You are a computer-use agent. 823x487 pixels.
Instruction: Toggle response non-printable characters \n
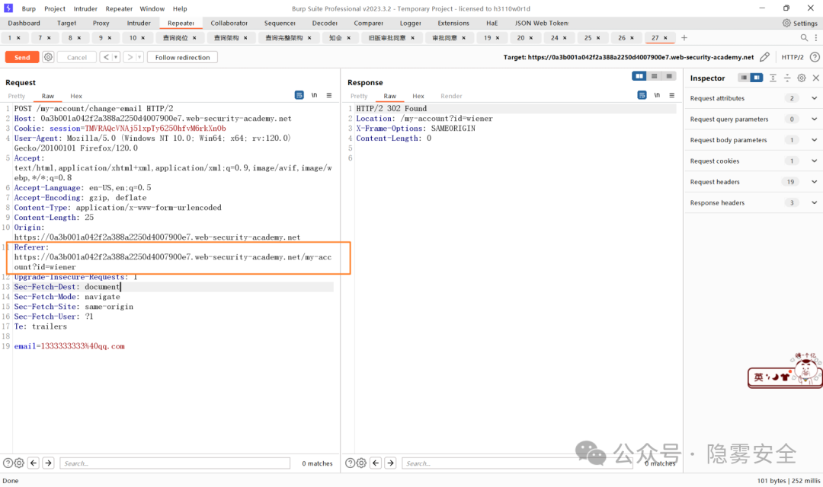657,95
